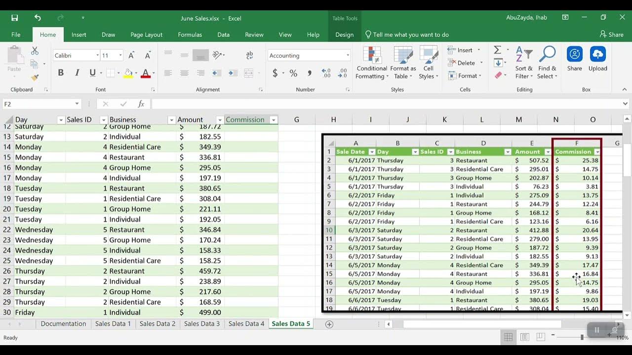Toggle Underline formatting
Screen dimensions: 632x355
92,73
